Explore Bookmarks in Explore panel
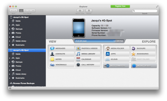 143,54
